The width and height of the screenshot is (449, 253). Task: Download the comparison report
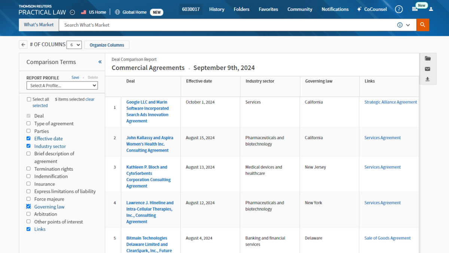pyautogui.click(x=428, y=79)
